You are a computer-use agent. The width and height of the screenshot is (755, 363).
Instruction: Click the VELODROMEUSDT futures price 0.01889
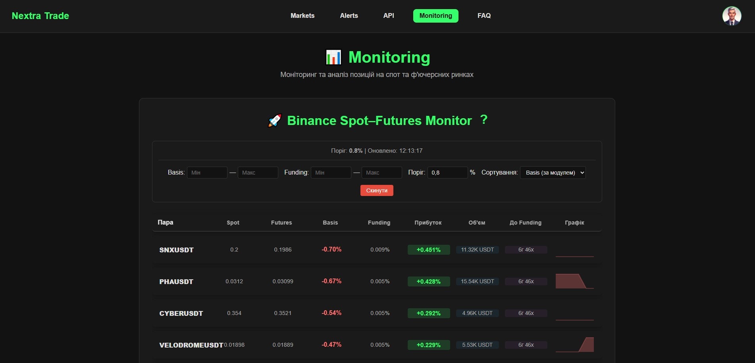pyautogui.click(x=283, y=345)
